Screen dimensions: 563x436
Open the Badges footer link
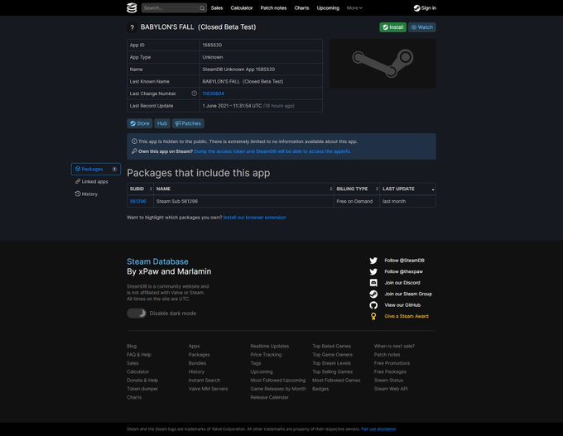pos(320,389)
